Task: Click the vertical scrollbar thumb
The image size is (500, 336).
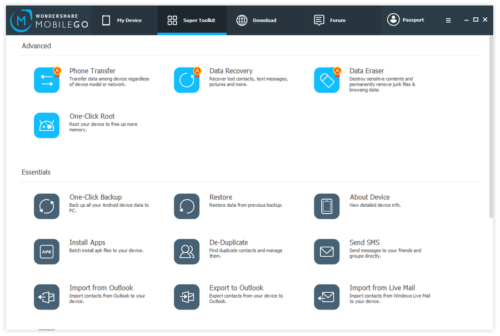Action: click(491, 127)
